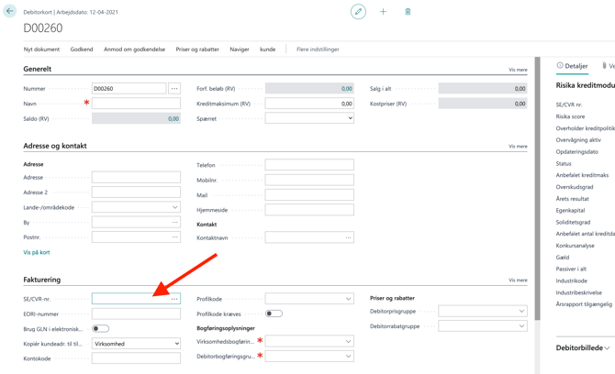Viewport: 615px width, 374px height.
Task: Open the Spærret dropdown
Action: [309, 118]
